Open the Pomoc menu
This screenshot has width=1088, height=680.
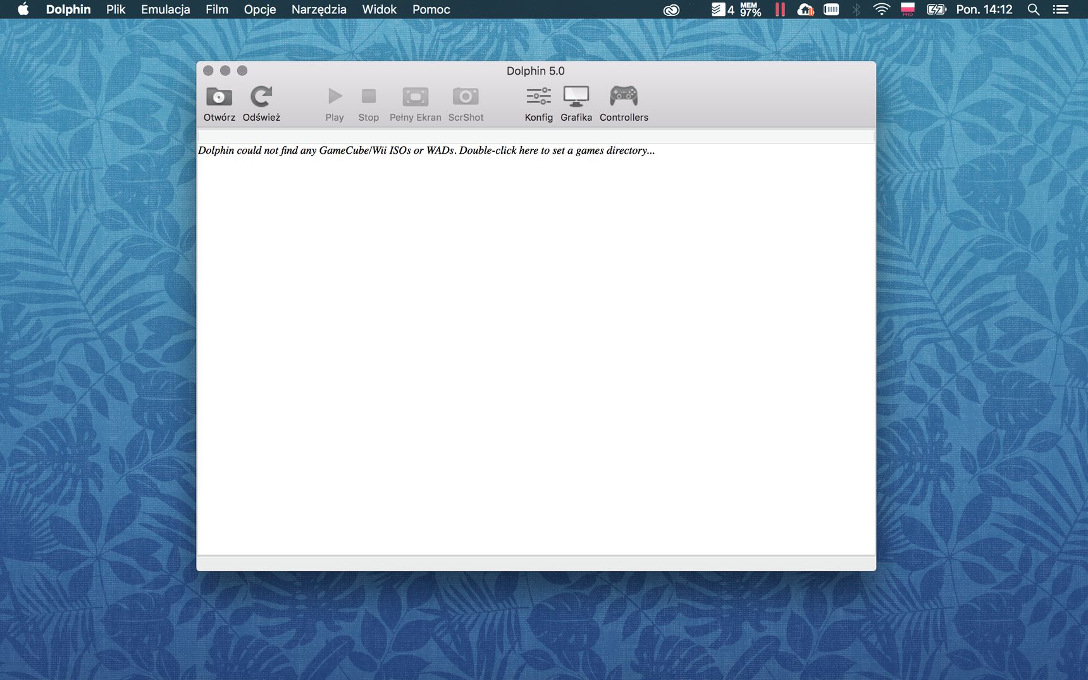click(431, 9)
